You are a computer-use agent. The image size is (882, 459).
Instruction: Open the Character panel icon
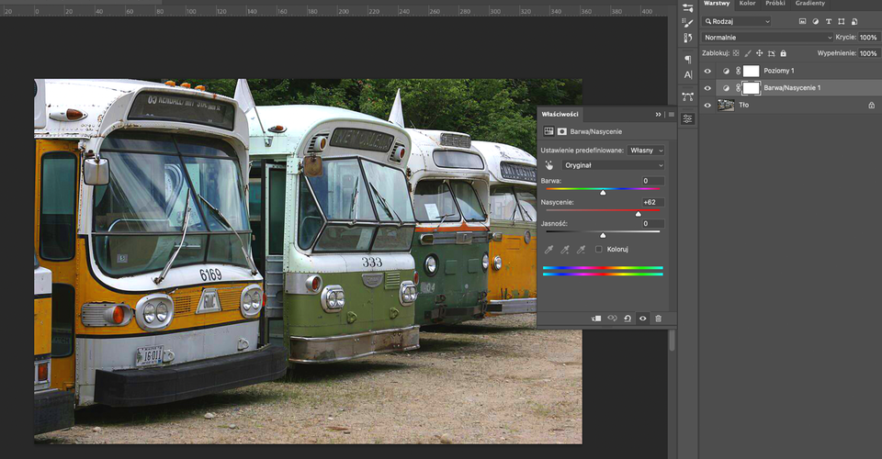[x=687, y=74]
